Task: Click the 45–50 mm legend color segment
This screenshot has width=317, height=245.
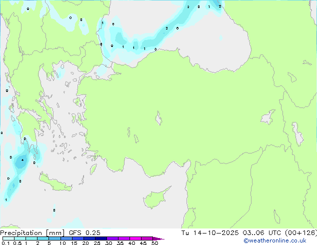Action: [x=147, y=238]
